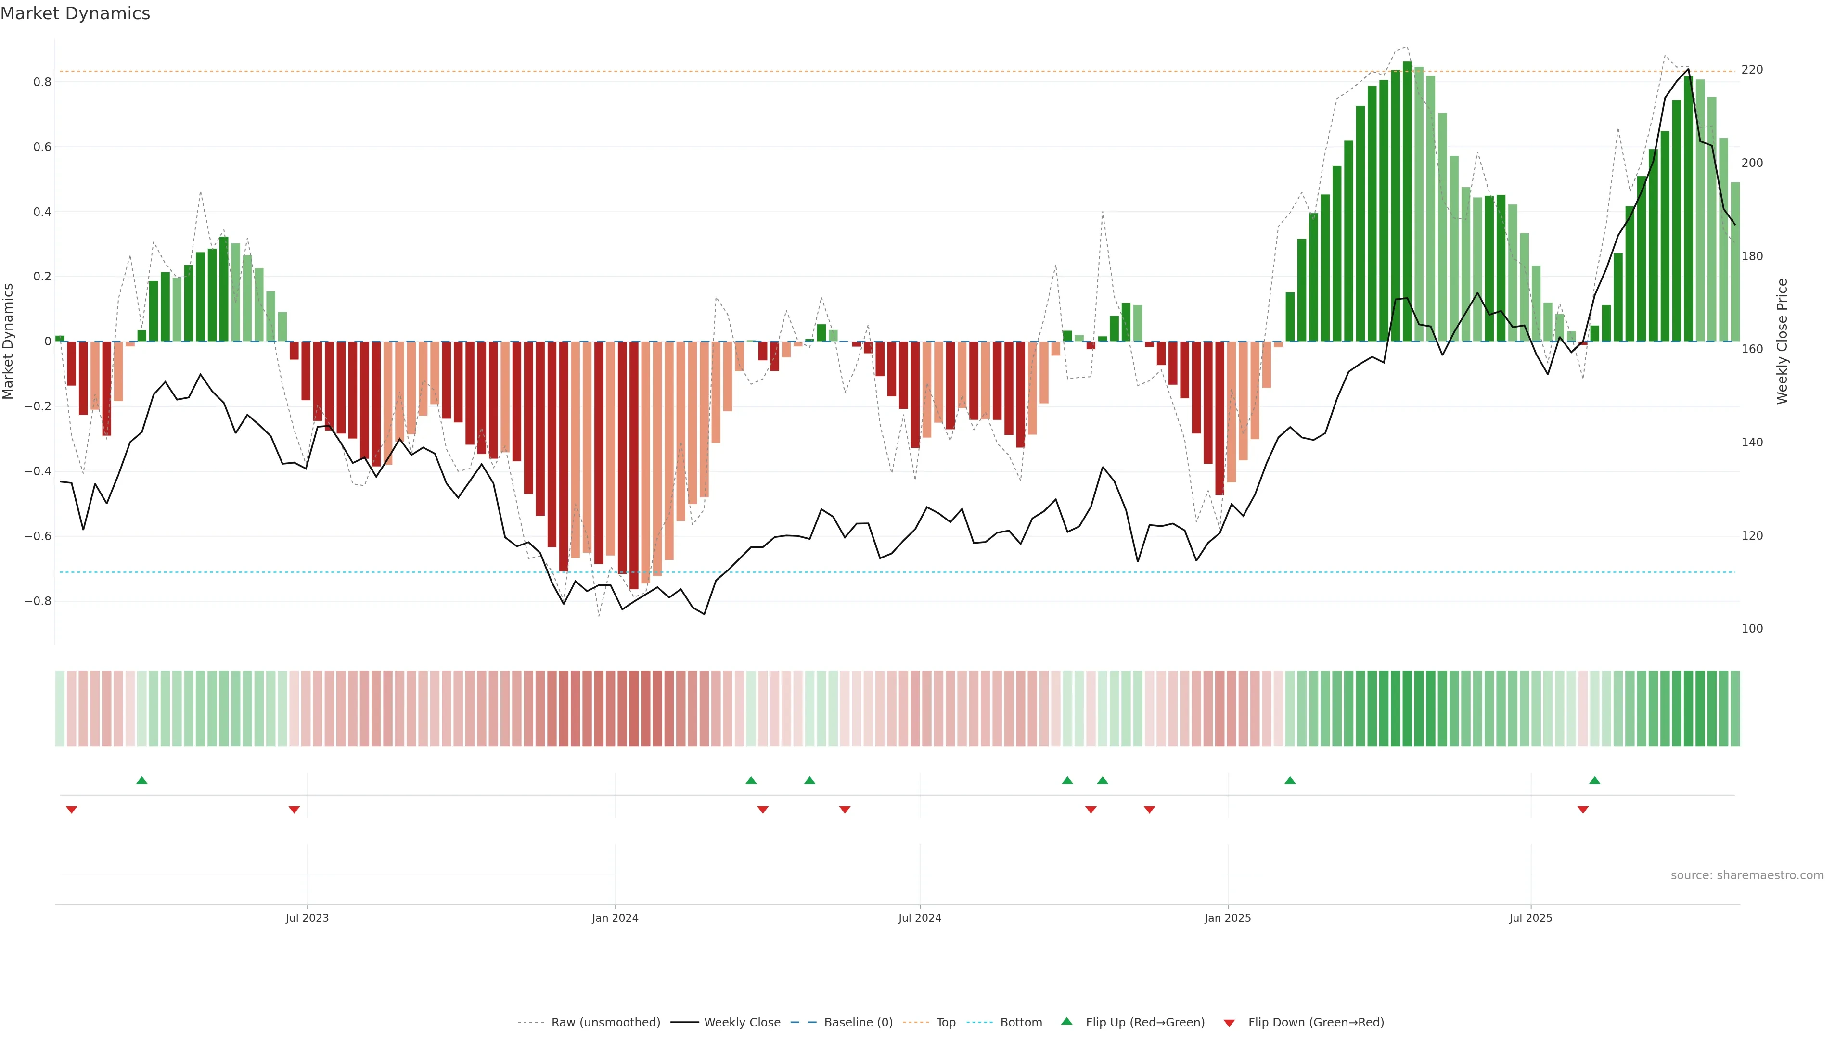Click the rightmost green flip-up triangle marker

click(1594, 780)
